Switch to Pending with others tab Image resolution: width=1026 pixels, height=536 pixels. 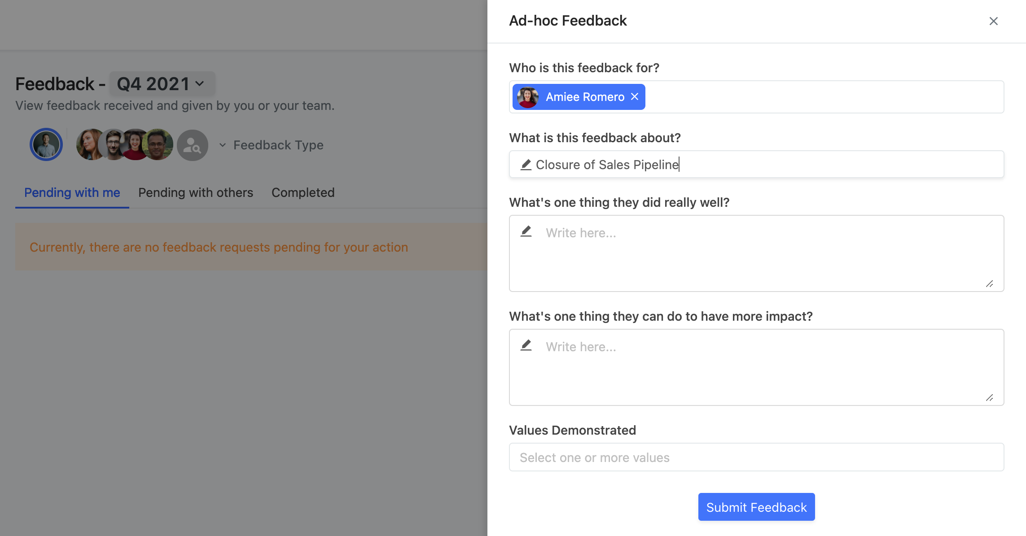coord(196,192)
